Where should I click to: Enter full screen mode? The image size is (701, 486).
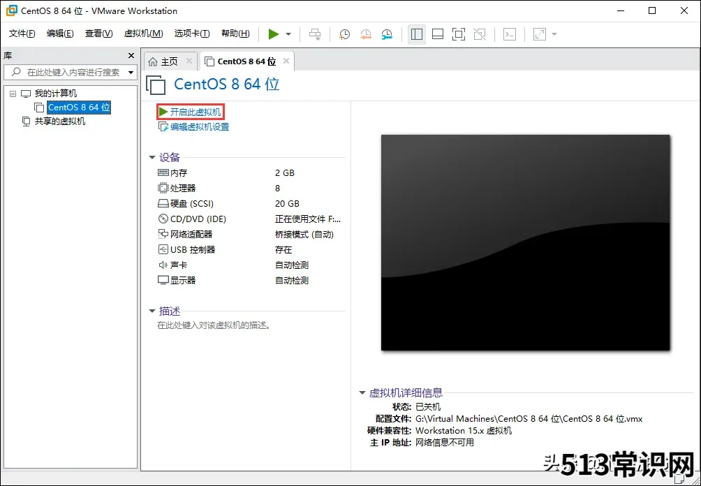pos(459,34)
